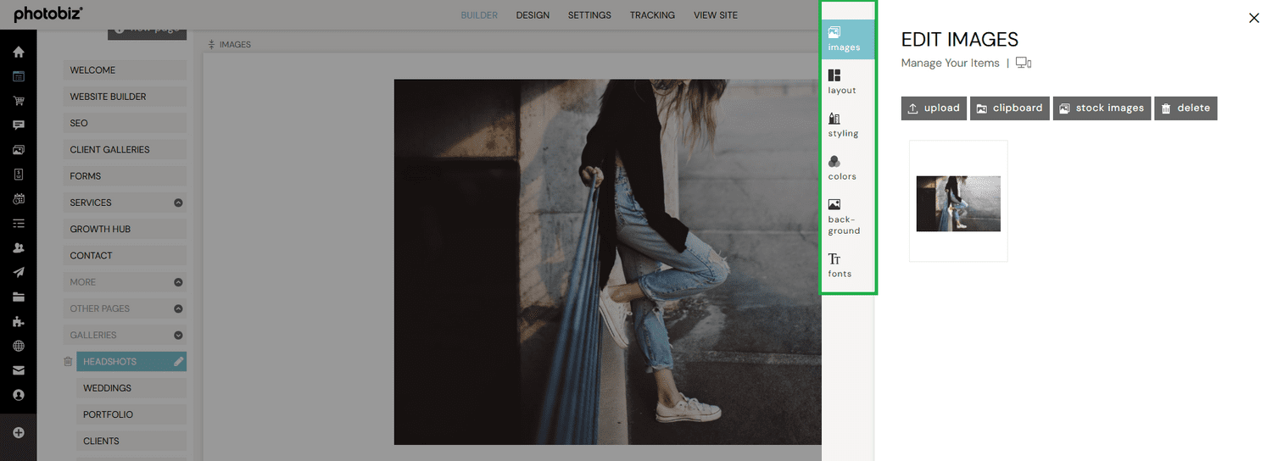The width and height of the screenshot is (1272, 461).
Task: Open the home icon in left sidebar
Action: tap(19, 52)
